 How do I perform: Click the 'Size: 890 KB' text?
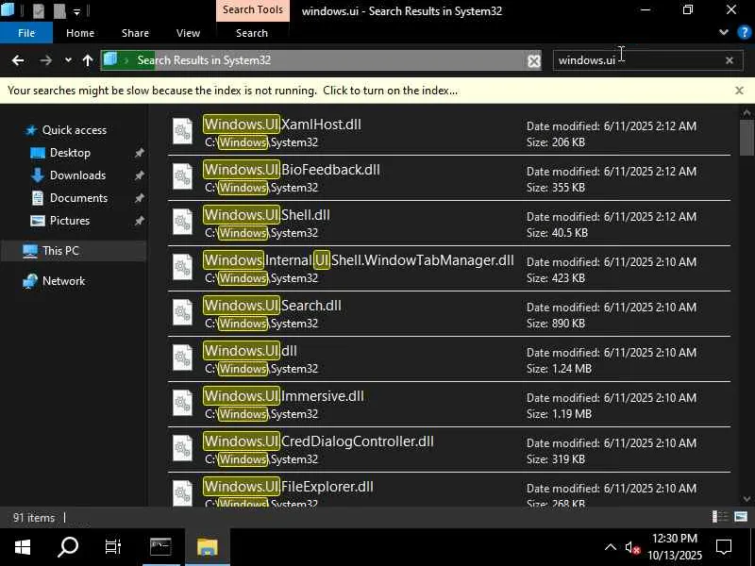coord(555,324)
